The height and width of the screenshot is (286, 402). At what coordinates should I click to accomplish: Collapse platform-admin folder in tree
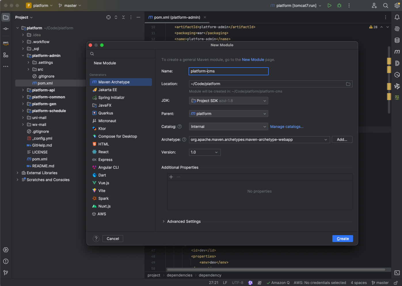(x=23, y=55)
